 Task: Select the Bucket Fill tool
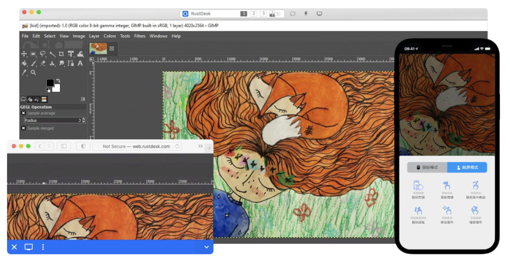pos(24,63)
